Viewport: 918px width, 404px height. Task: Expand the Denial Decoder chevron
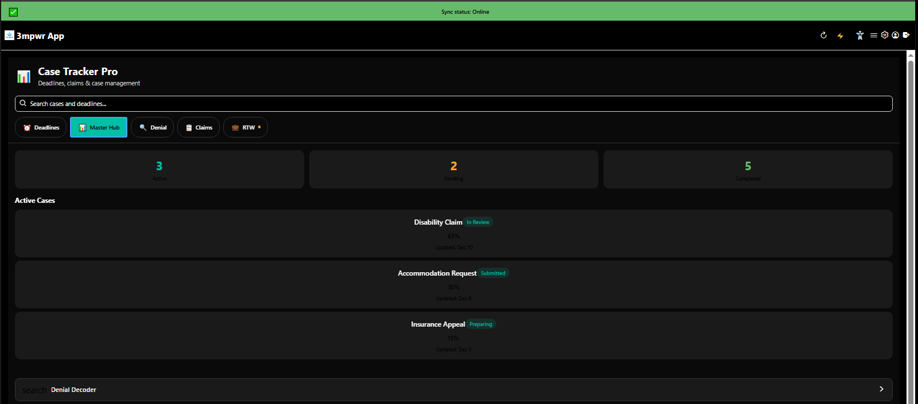881,389
